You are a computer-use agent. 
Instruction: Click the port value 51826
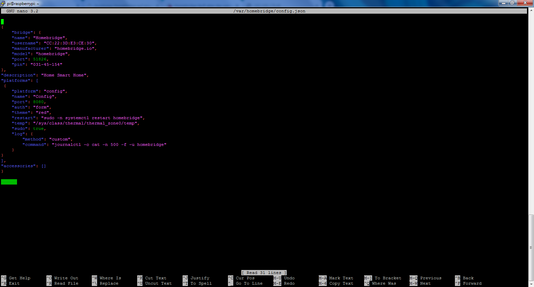pyautogui.click(x=40, y=59)
